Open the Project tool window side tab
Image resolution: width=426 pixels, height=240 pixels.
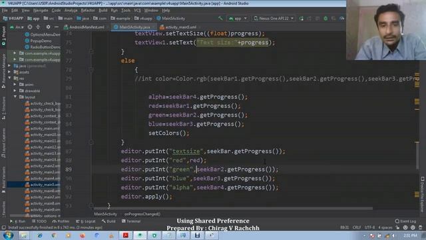pyautogui.click(x=3, y=35)
